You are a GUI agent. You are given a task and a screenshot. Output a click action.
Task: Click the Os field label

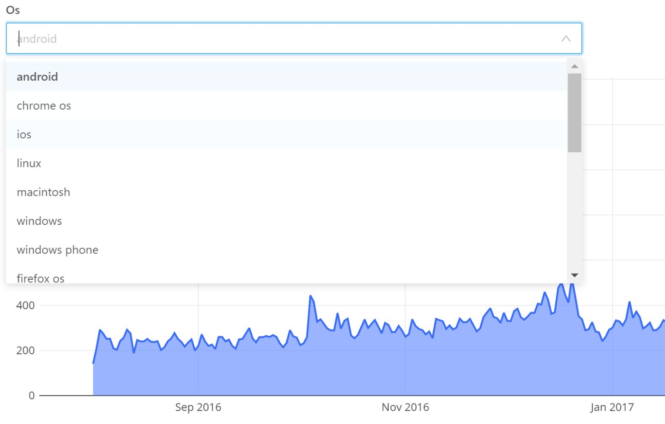coord(13,10)
